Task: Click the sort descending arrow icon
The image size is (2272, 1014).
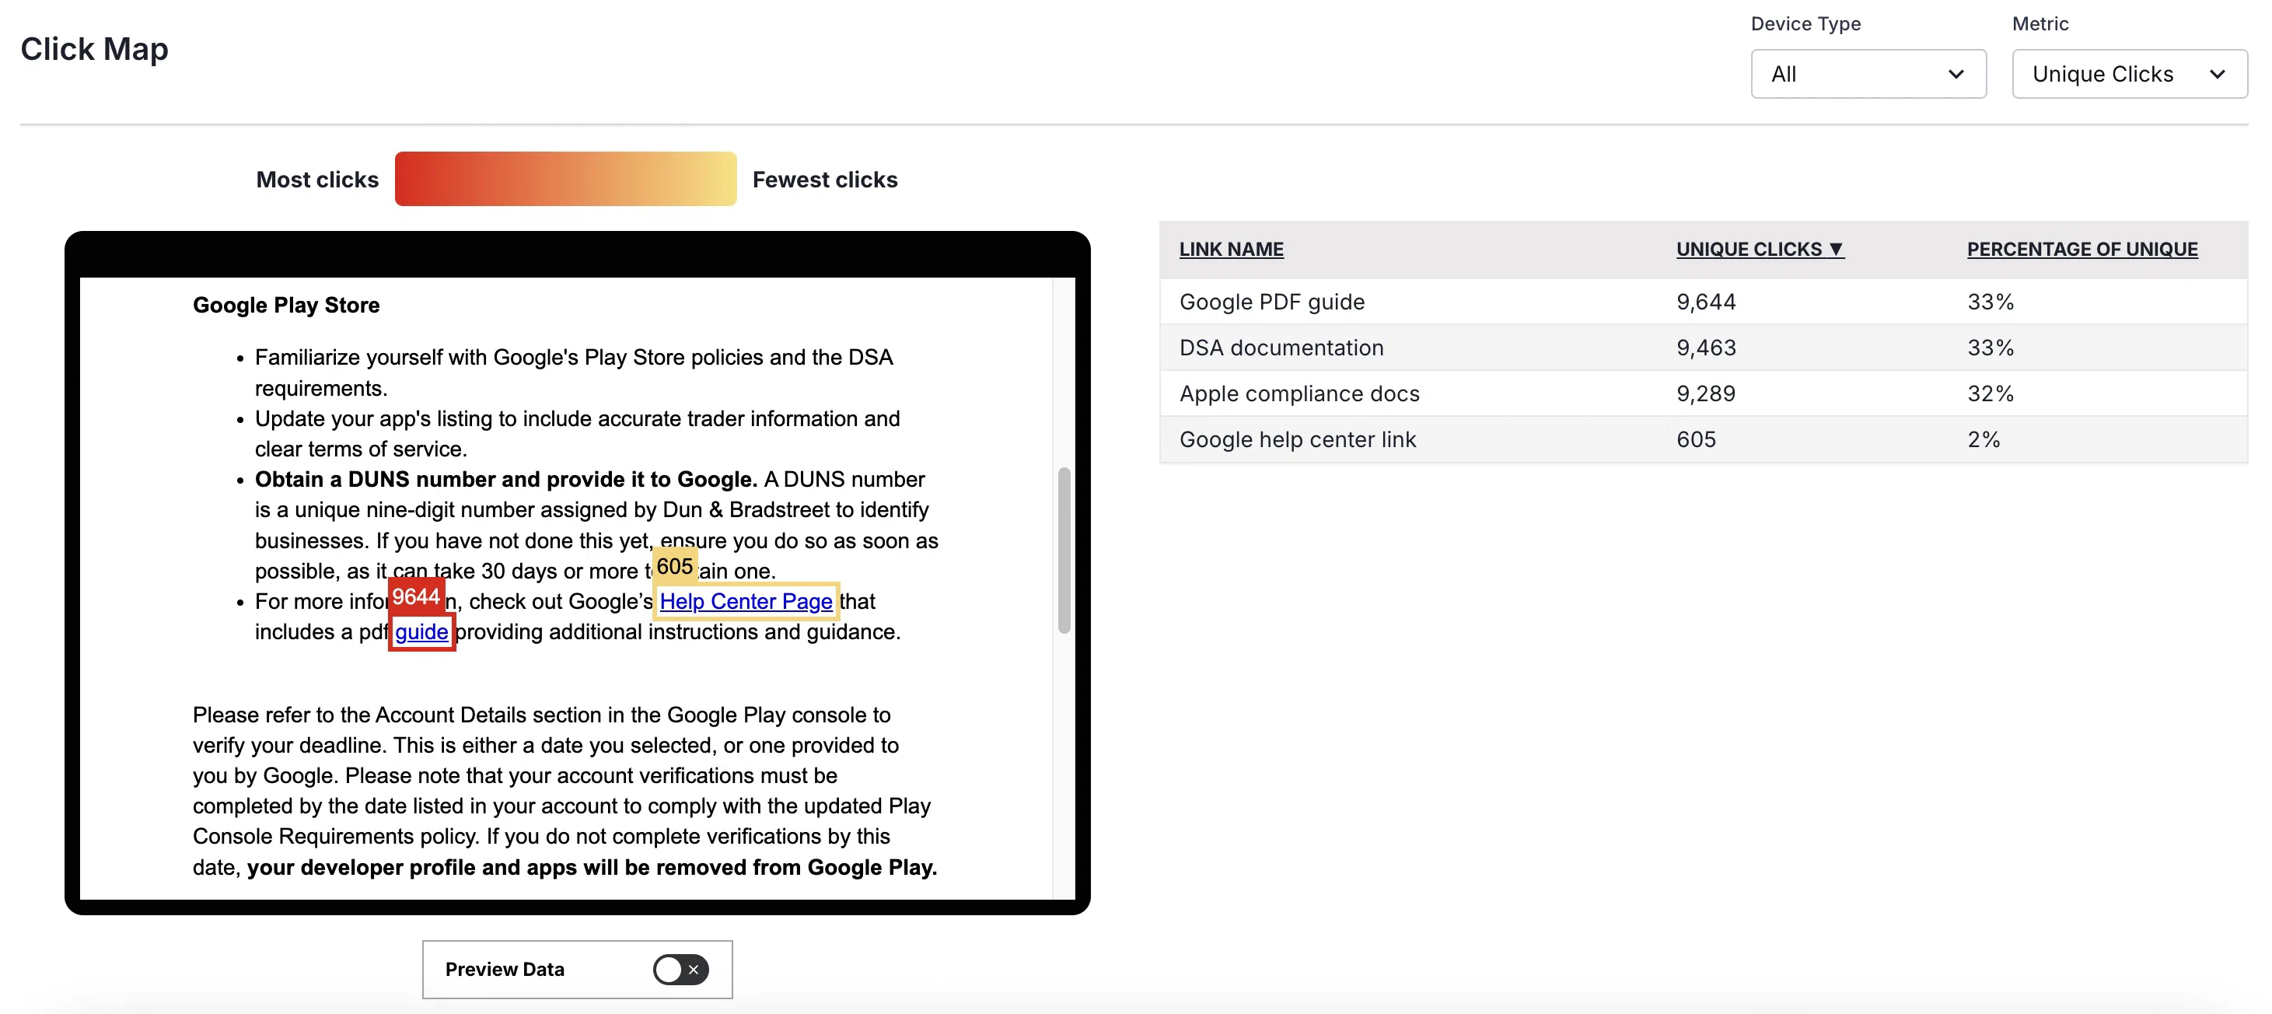Action: coord(1836,250)
